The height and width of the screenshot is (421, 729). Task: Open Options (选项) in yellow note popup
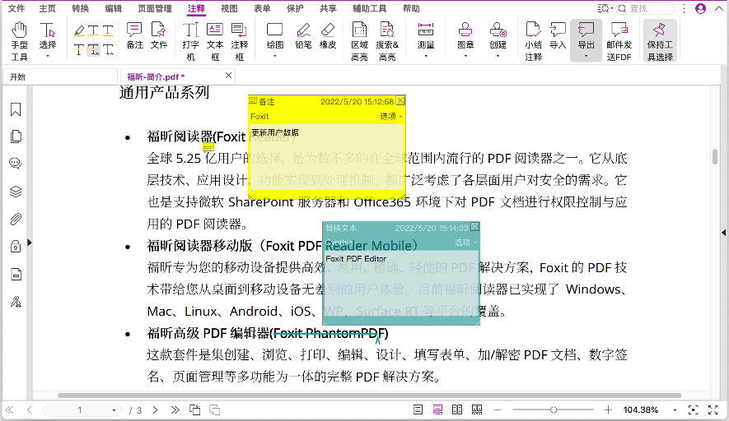point(391,116)
